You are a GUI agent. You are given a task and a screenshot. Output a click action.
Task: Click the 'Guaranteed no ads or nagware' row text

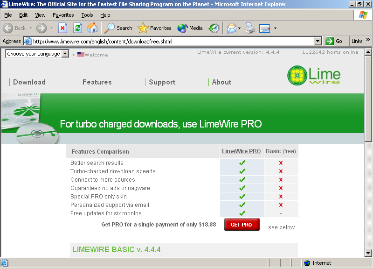[110, 188]
